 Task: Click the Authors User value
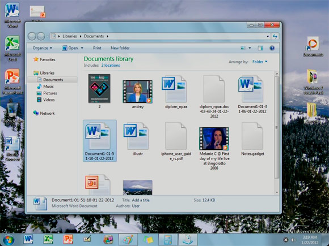(136, 206)
